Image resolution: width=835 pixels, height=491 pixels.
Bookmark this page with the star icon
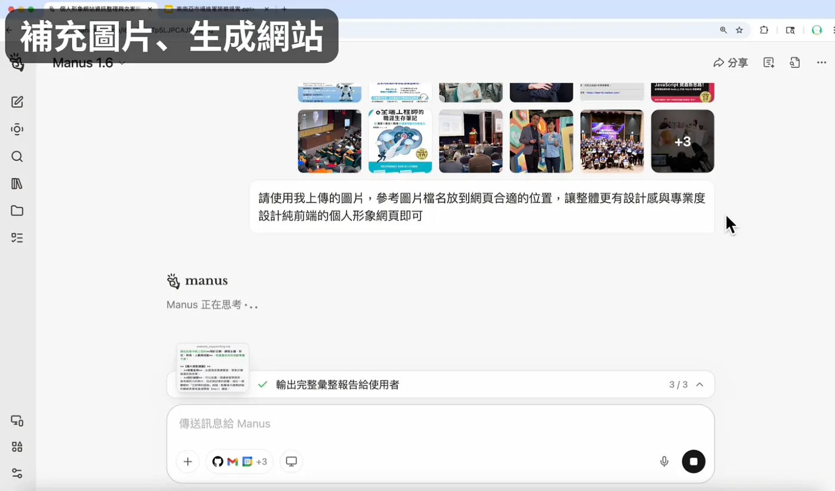click(x=740, y=30)
